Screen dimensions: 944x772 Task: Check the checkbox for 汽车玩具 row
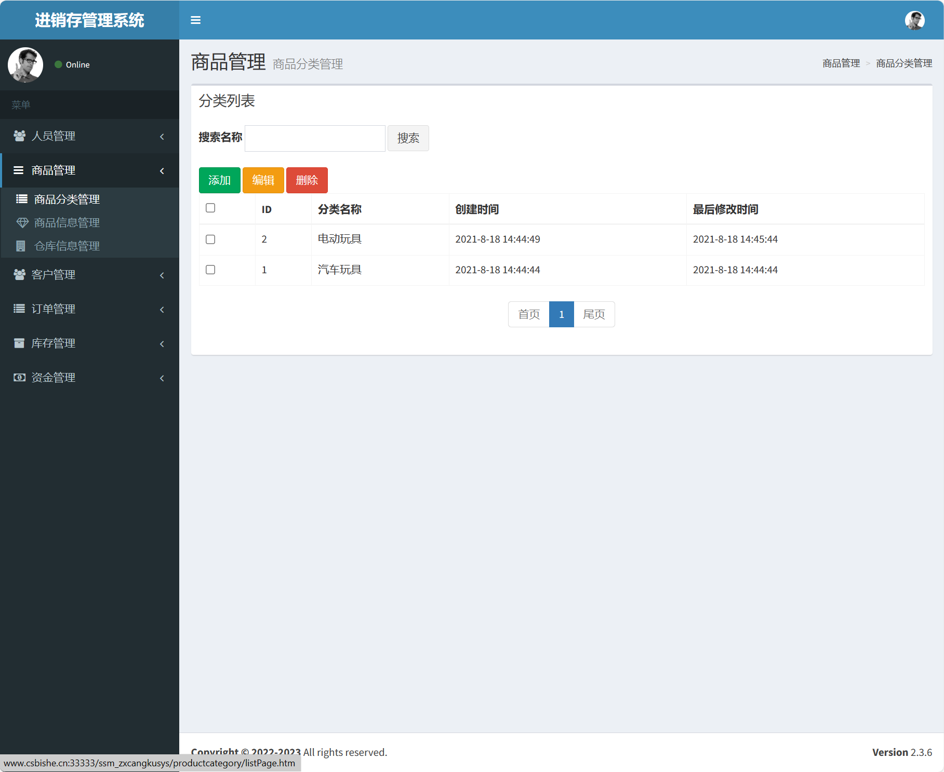[210, 270]
